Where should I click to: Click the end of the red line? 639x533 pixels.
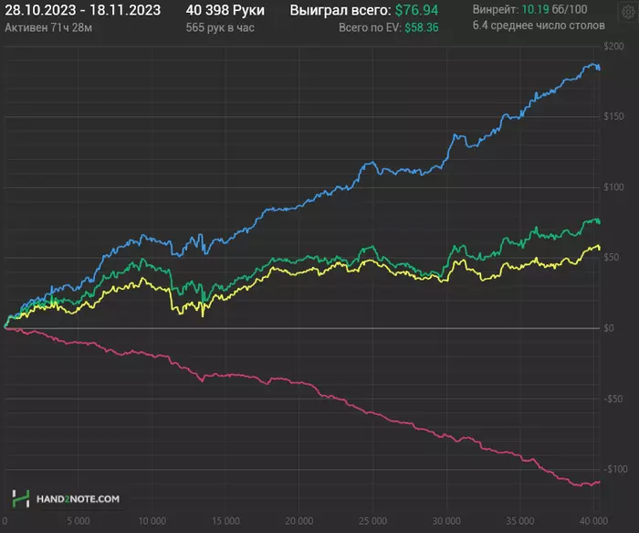tap(598, 482)
